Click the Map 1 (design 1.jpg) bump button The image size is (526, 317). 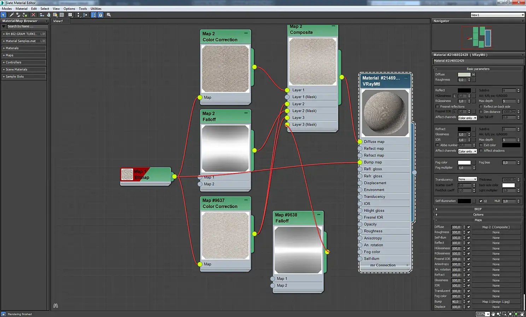coord(496,301)
